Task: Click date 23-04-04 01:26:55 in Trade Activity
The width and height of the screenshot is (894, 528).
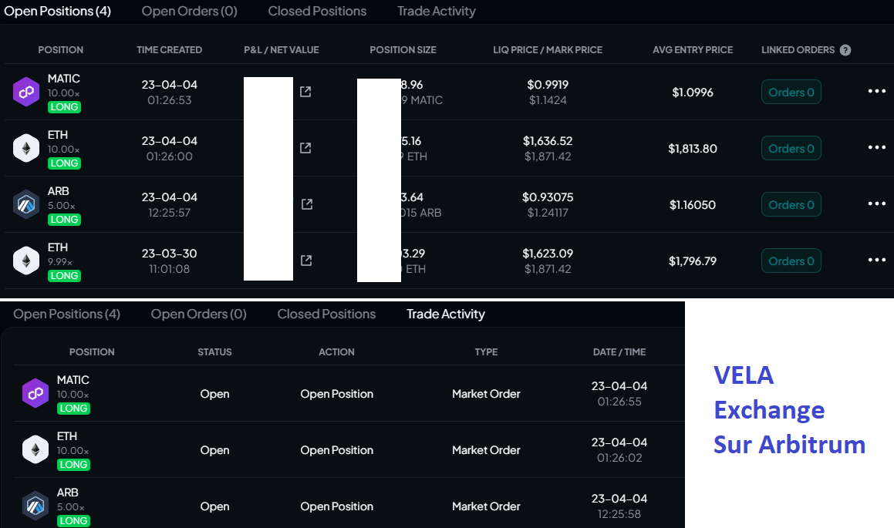Action: point(619,394)
